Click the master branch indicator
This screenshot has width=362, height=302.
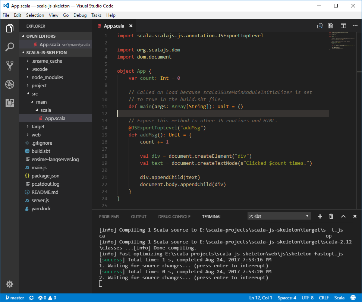(x=15, y=298)
